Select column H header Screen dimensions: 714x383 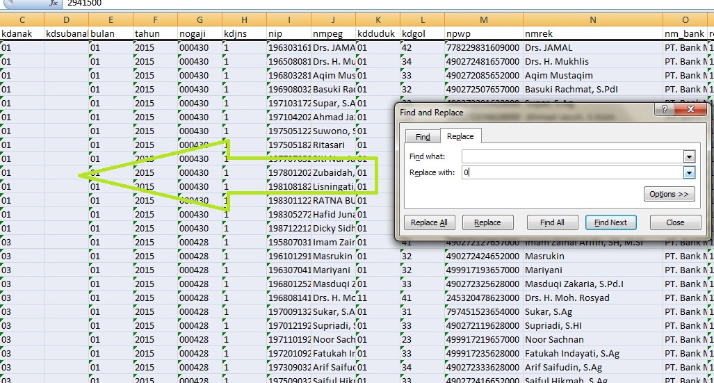point(245,19)
